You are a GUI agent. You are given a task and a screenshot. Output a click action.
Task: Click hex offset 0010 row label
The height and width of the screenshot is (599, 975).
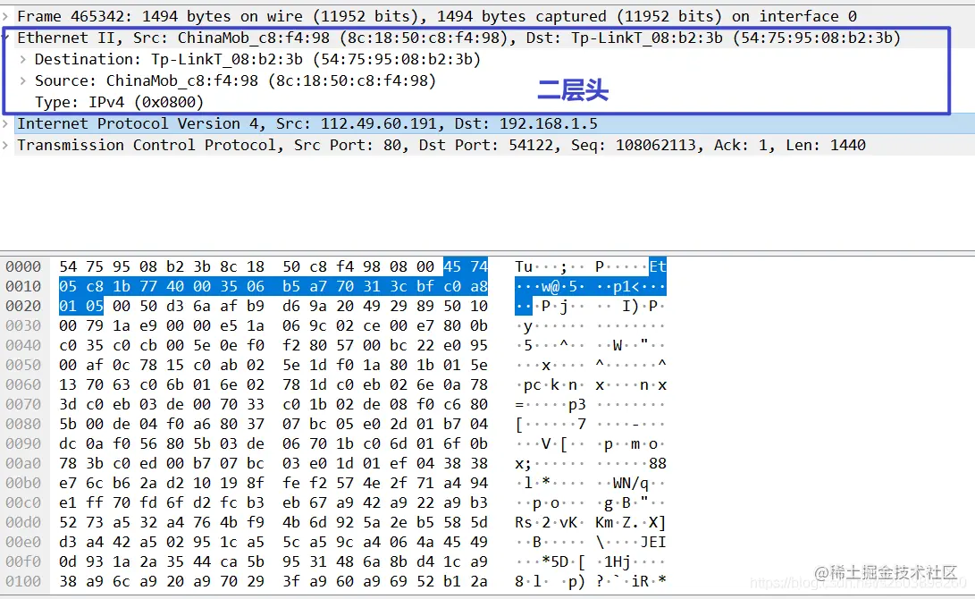[x=23, y=287]
